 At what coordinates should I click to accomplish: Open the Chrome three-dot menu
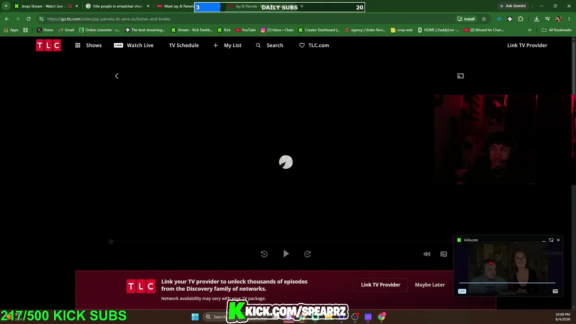569,19
